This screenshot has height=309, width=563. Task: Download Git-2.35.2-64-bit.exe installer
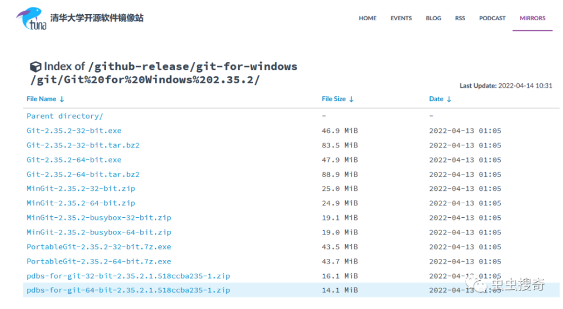coord(74,160)
